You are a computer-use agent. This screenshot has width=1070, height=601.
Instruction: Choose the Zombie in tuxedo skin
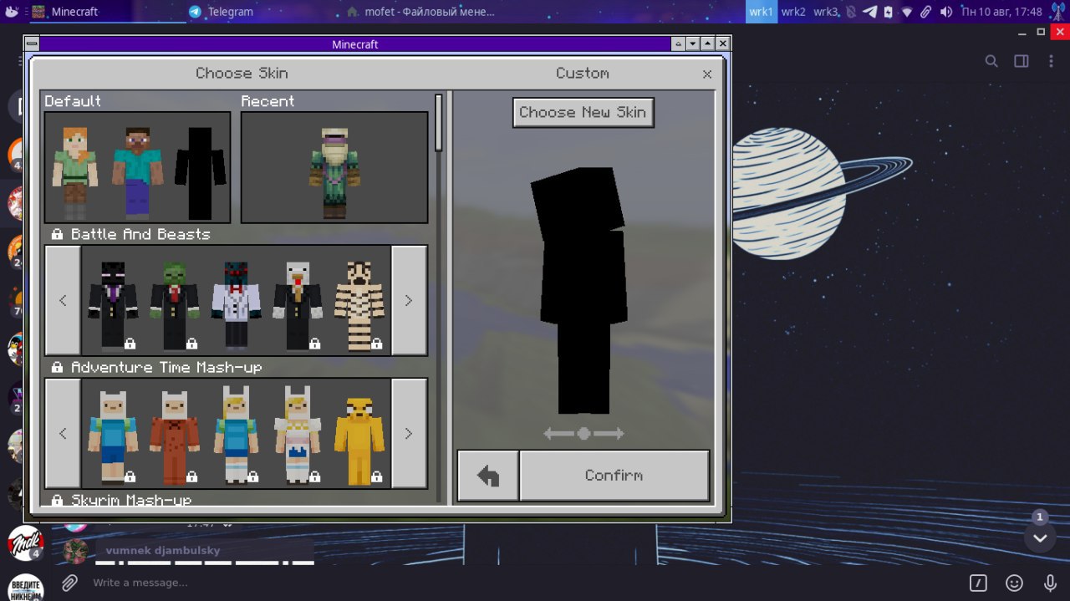click(x=175, y=305)
